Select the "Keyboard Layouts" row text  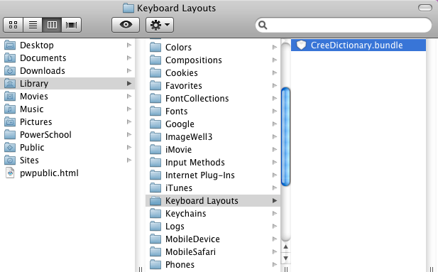(202, 201)
